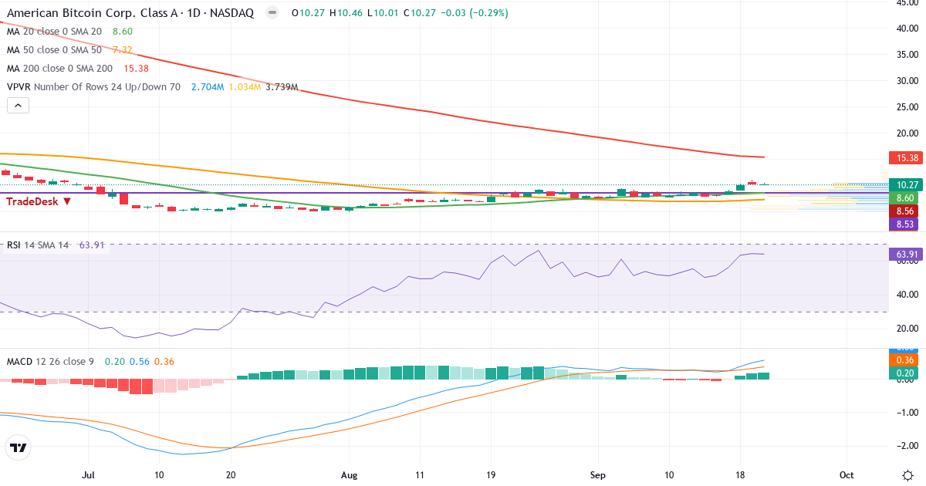Click the VPVR down volume 1.034M value
This screenshot has height=486, width=926.
click(245, 87)
